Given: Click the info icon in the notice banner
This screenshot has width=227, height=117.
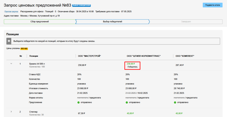Looking at the screenshot, I should (9, 41).
